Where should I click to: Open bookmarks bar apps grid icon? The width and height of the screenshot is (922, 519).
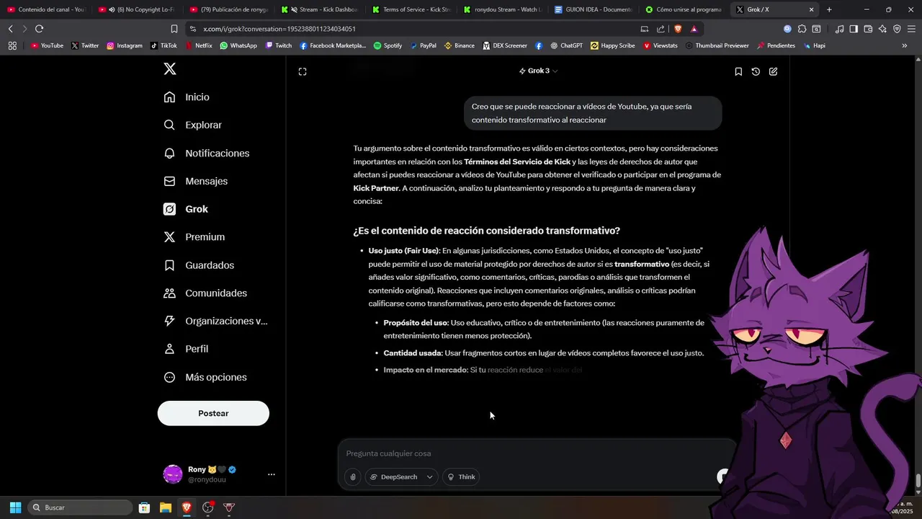[x=12, y=45]
